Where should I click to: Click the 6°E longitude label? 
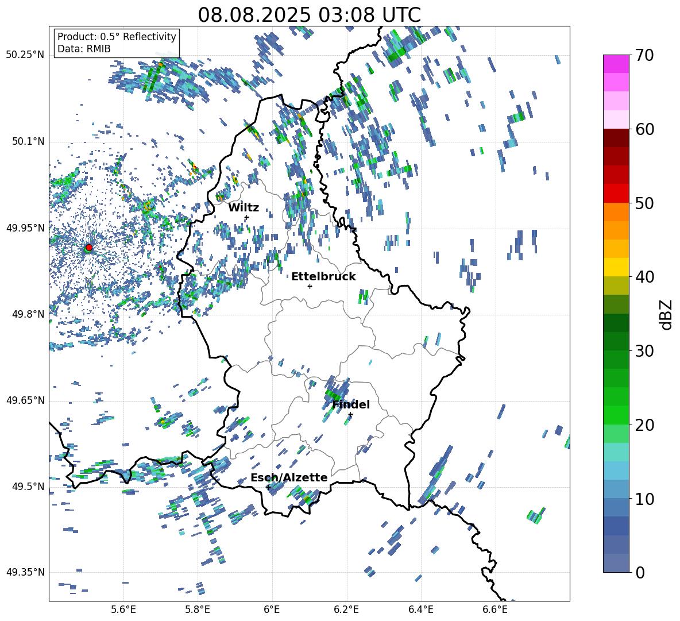tap(272, 610)
